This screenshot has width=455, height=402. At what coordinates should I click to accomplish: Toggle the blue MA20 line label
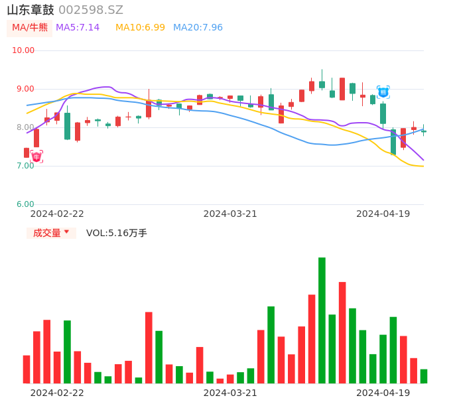click(x=198, y=28)
